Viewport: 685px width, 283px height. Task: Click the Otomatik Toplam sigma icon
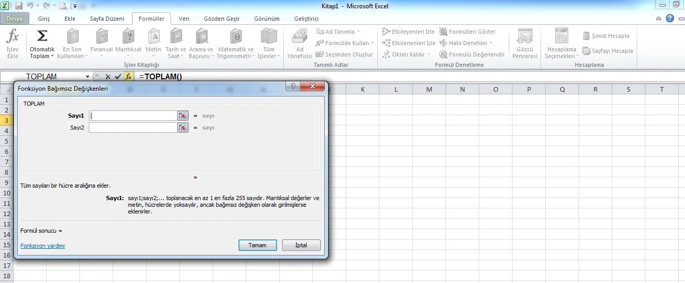[42, 36]
